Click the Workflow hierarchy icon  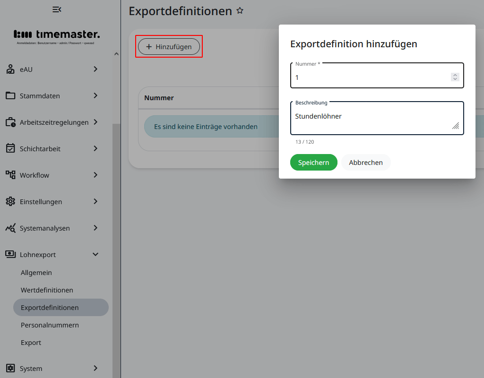pyautogui.click(x=10, y=175)
